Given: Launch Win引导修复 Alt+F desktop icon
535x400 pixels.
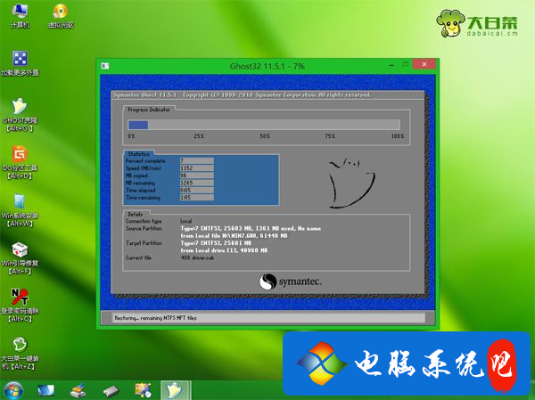Looking at the screenshot, I should point(20,258).
